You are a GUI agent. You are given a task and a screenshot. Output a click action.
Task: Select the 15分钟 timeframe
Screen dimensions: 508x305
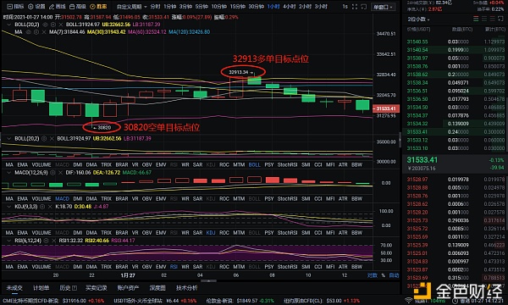point(237,7)
